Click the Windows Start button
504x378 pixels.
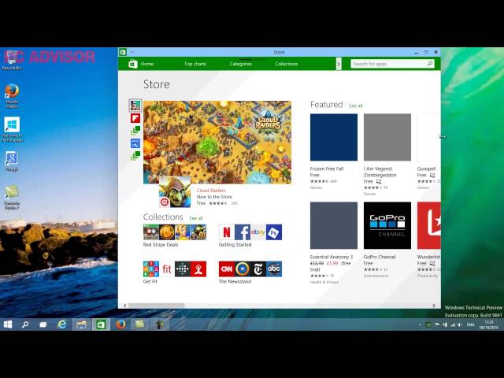pyautogui.click(x=8, y=324)
